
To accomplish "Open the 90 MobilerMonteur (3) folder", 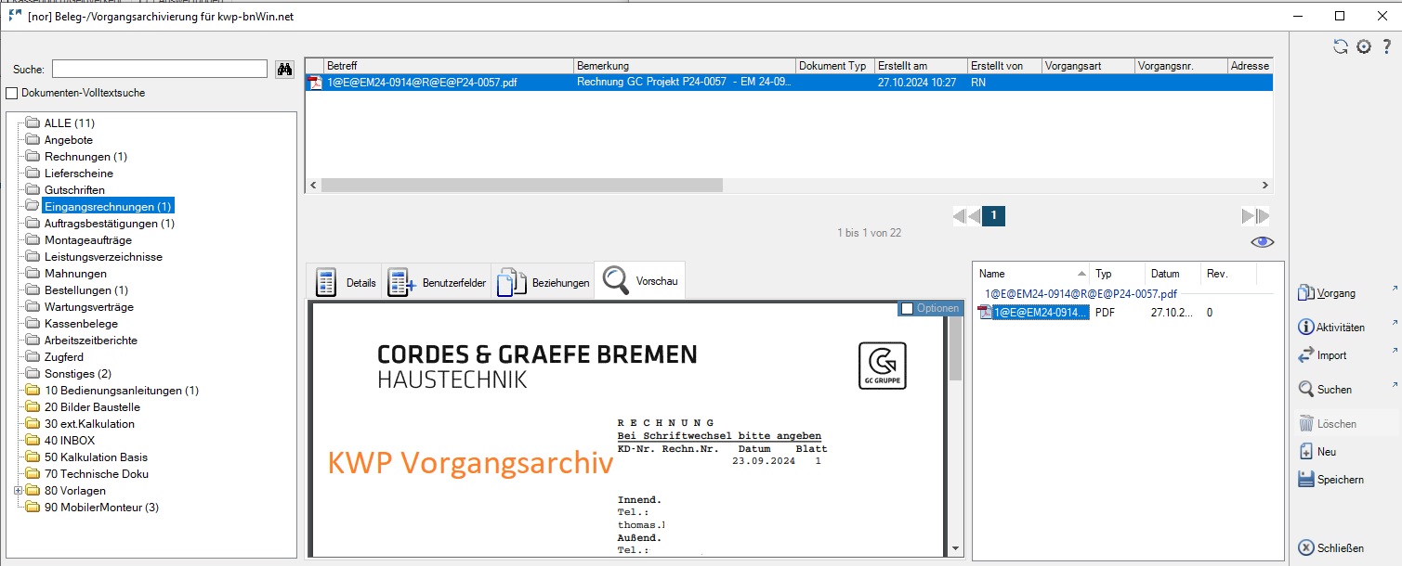I will point(101,508).
